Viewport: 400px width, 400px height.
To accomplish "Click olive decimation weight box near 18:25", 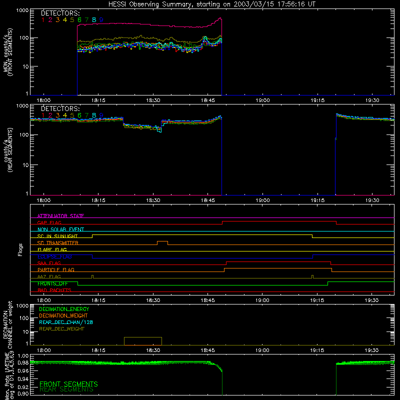I will click(x=143, y=341).
